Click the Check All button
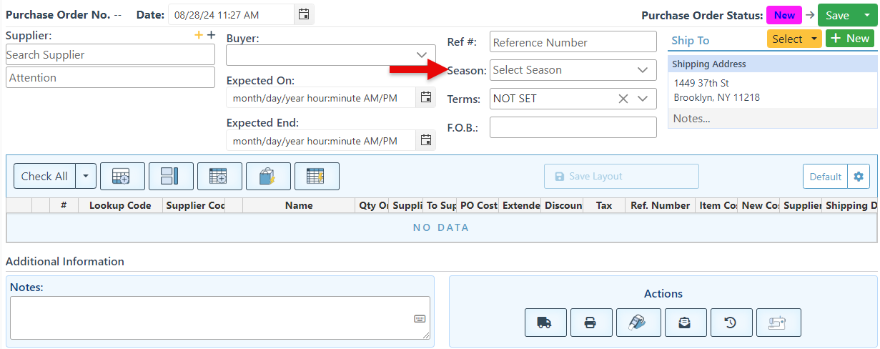This screenshot has width=880, height=349. click(x=44, y=176)
